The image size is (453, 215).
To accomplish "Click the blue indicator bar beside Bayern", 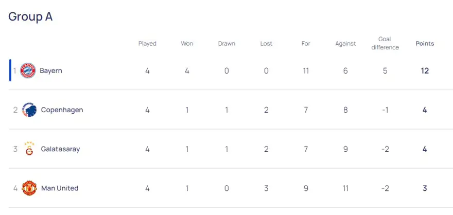I will [x=10, y=70].
